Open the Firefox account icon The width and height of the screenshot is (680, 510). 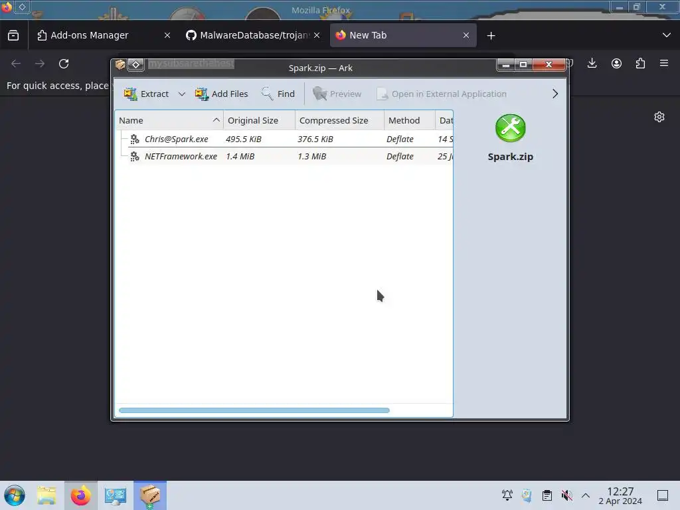point(616,63)
